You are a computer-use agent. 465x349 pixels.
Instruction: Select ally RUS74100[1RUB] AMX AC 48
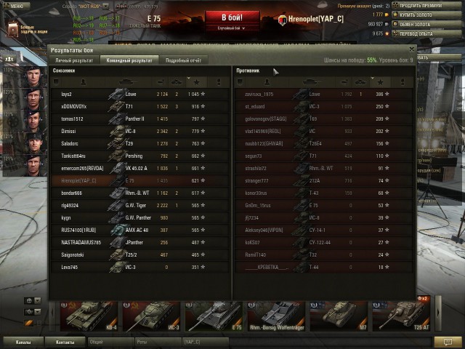coord(139,230)
